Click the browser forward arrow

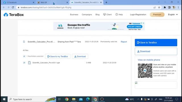click(x=8, y=7)
